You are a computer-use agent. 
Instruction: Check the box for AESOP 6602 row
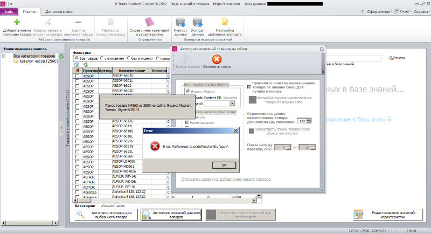point(77,86)
